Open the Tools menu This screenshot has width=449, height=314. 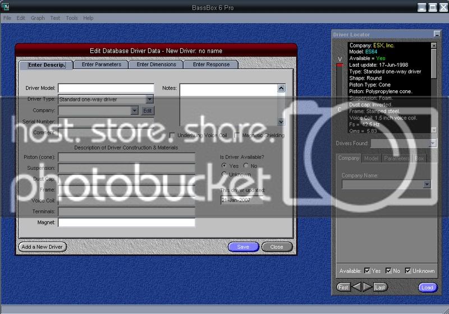pos(72,18)
